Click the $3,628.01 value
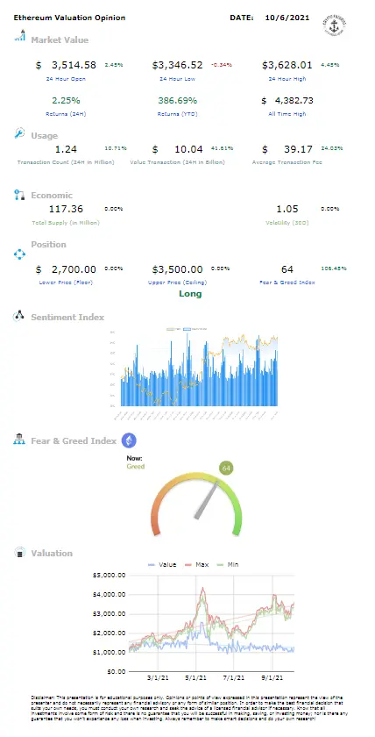This screenshot has height=737, width=375. [x=287, y=65]
